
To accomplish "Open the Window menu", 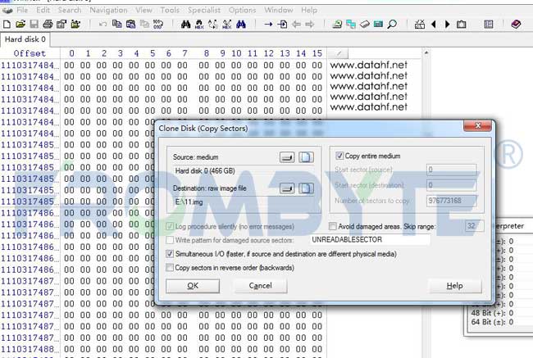I will point(279,10).
